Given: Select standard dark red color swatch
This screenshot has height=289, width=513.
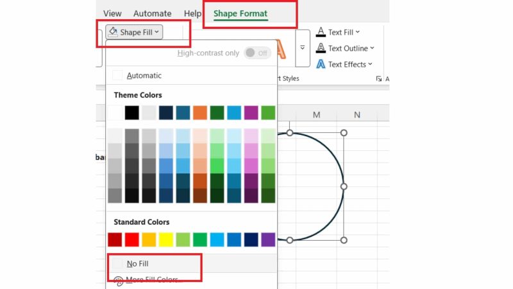Looking at the screenshot, I should tap(115, 240).
